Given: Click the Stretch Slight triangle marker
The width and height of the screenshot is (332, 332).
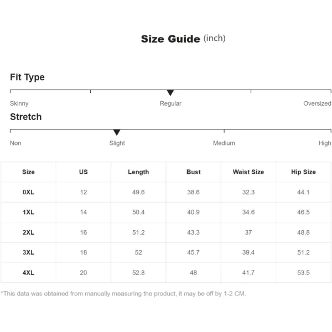Looking at the screenshot, I should [117, 132].
